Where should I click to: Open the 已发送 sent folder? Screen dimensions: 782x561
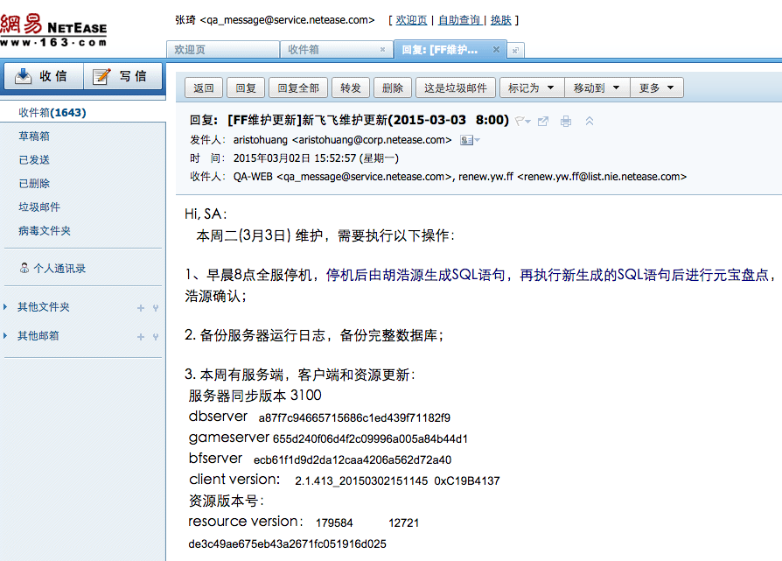coord(34,159)
